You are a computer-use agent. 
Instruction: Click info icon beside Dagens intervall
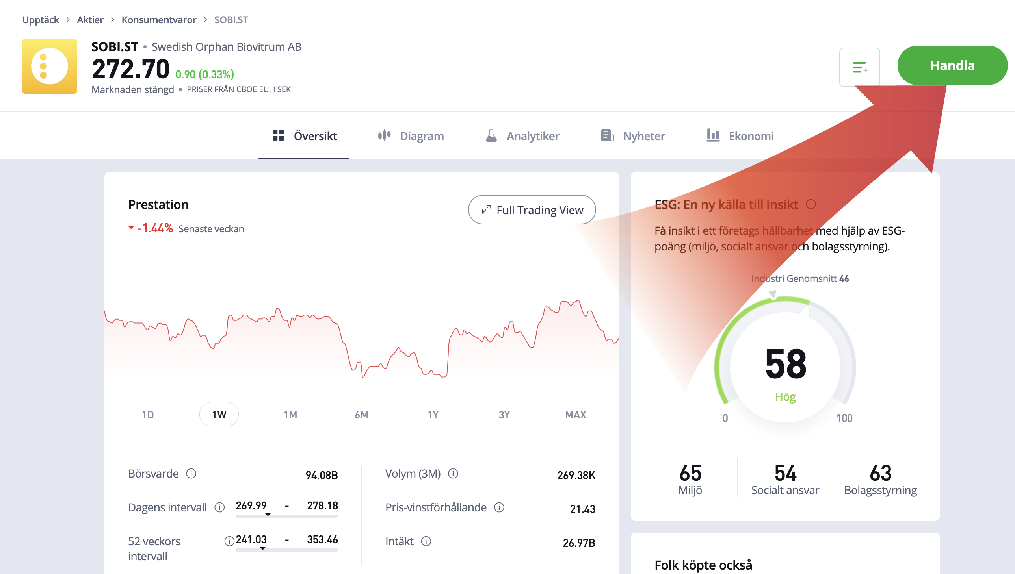pos(219,507)
